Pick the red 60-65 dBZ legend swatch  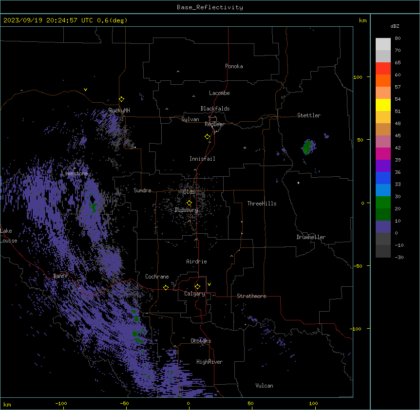click(383, 69)
